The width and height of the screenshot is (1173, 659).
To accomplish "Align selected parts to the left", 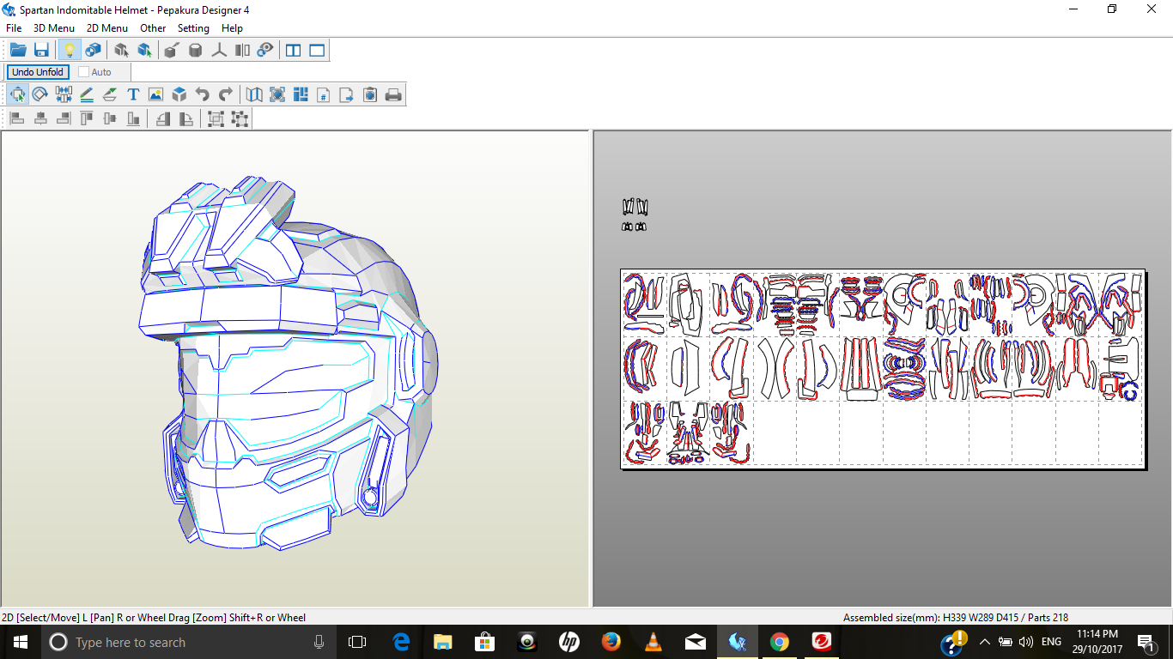I will (x=17, y=118).
